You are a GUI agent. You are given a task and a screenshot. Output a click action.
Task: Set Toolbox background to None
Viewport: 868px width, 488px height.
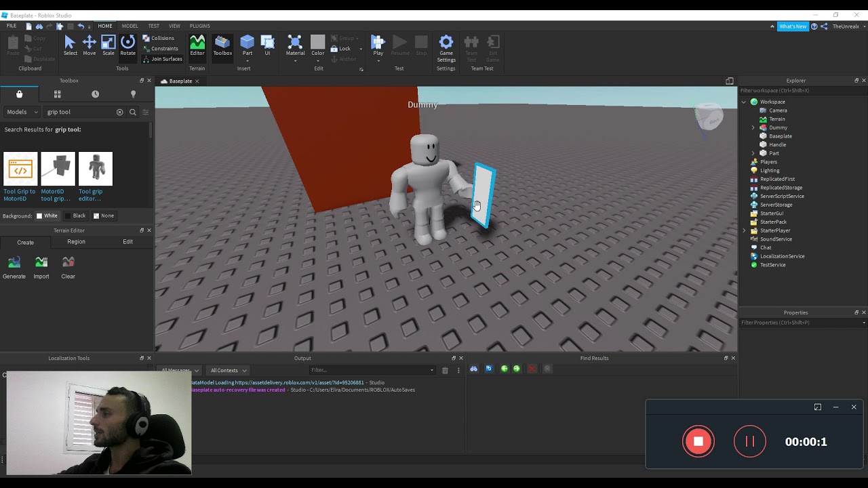(104, 216)
